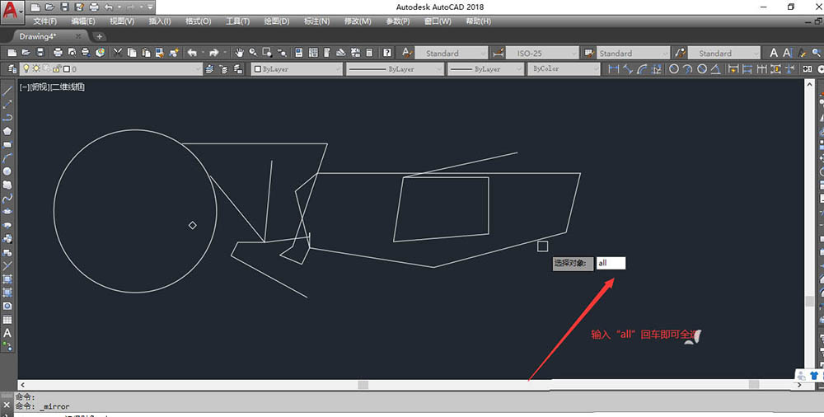Open the 修改(M) menu
Image resolution: width=824 pixels, height=417 pixels.
click(358, 21)
